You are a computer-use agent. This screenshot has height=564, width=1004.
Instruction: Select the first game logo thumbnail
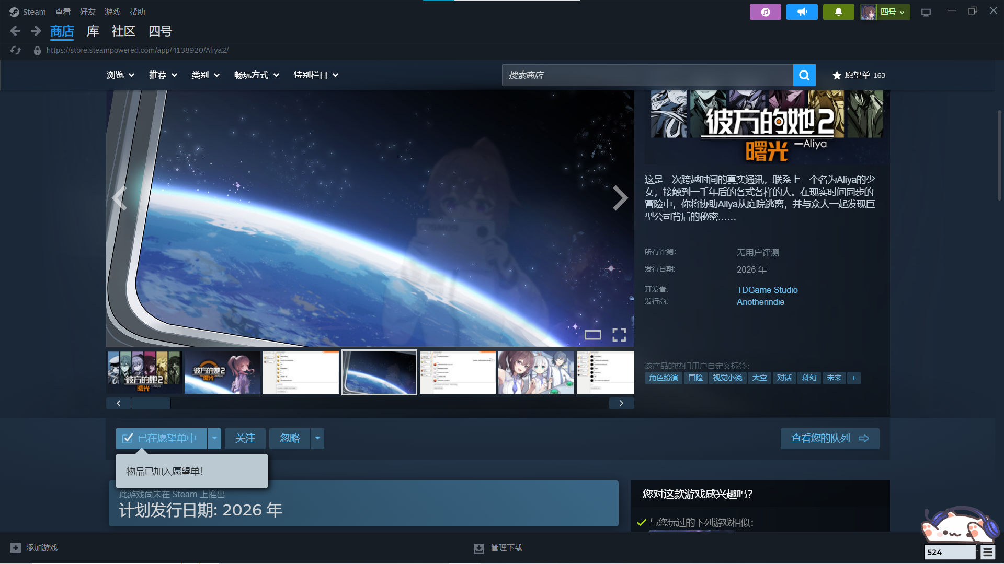pos(144,372)
